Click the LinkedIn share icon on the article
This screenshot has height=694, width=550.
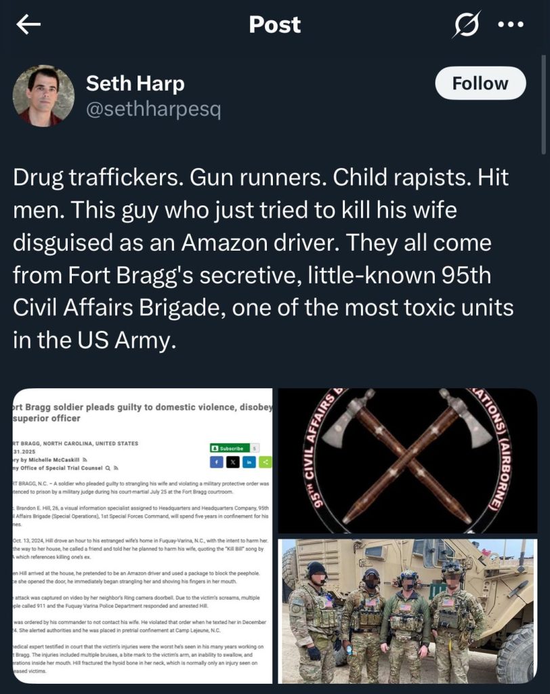[249, 462]
